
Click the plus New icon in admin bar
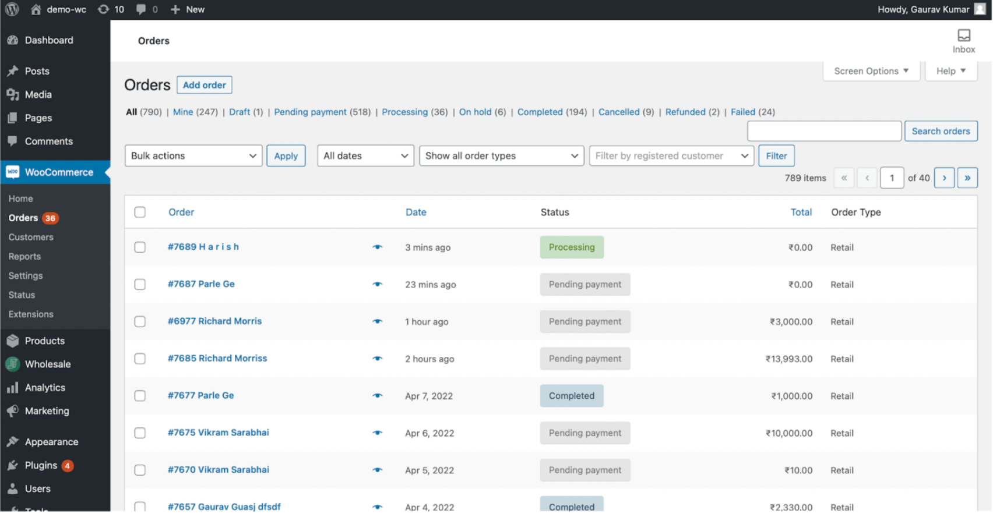coord(175,9)
